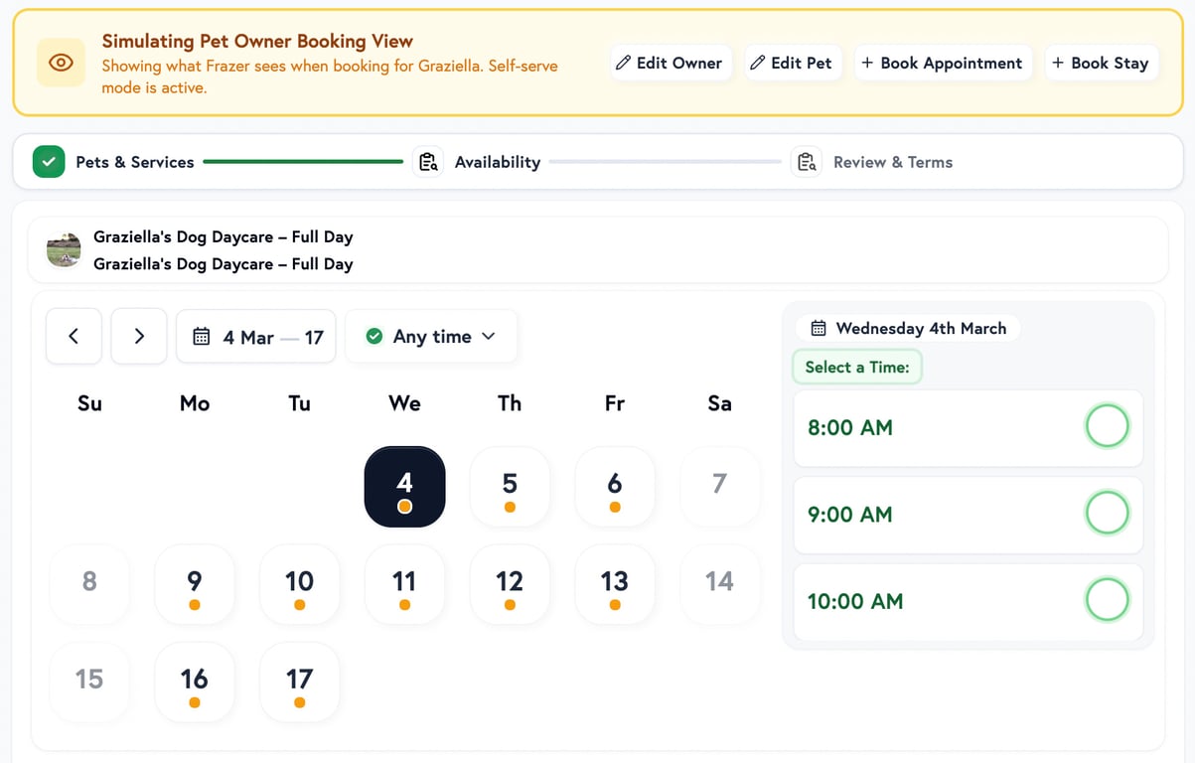Switch to the Review & Terms step
The image size is (1195, 763).
click(x=892, y=161)
